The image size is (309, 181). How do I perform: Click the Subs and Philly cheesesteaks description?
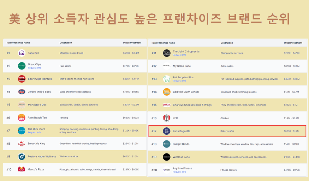(x=75, y=92)
